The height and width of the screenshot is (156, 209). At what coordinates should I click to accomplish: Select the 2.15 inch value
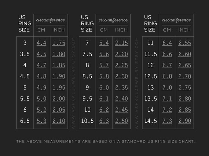(121, 43)
